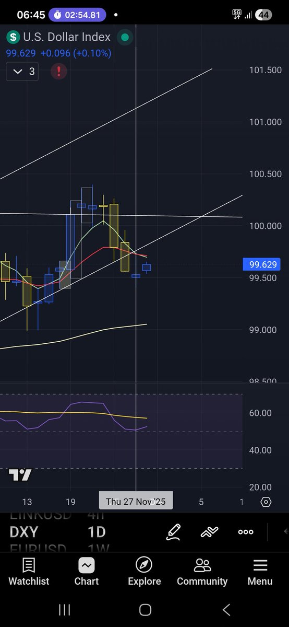
Task: Tap the battery indicator showing 44
Action: click(x=263, y=15)
